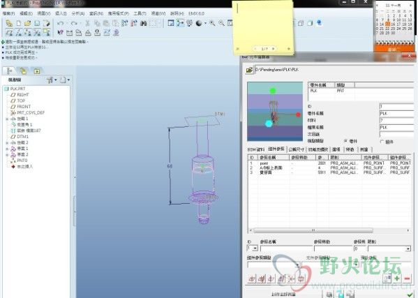Click the What's This help pointer icon
The width and height of the screenshot is (418, 298).
60,33
